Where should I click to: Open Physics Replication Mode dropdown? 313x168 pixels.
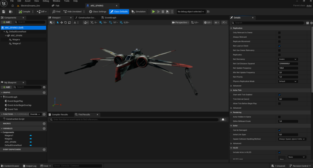tap(288, 81)
